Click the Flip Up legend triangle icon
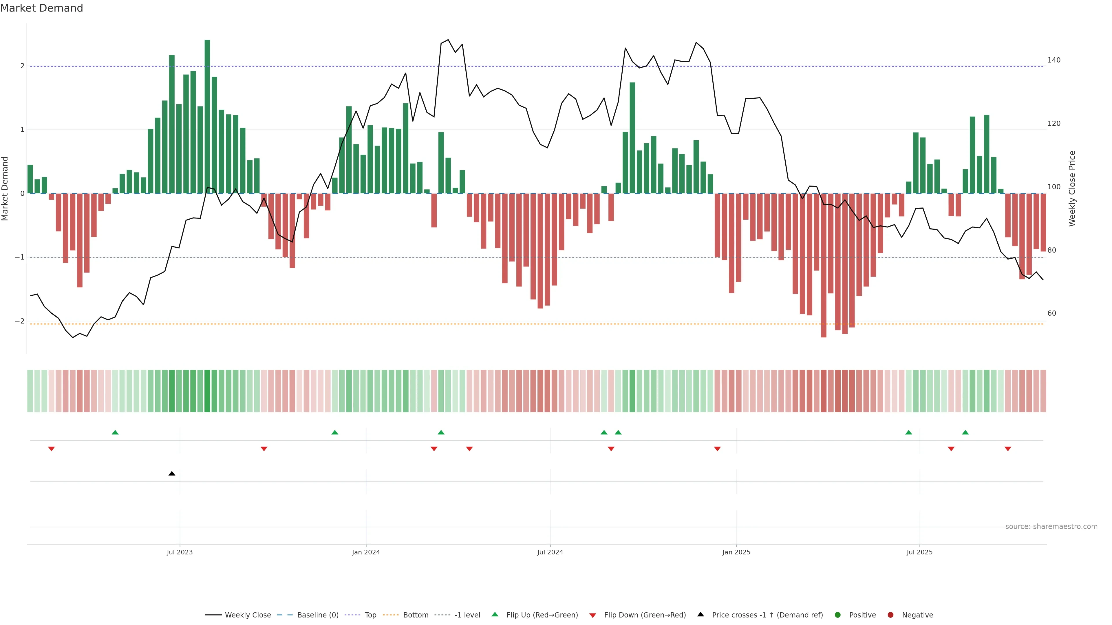This screenshot has width=1112, height=625. pyautogui.click(x=495, y=615)
